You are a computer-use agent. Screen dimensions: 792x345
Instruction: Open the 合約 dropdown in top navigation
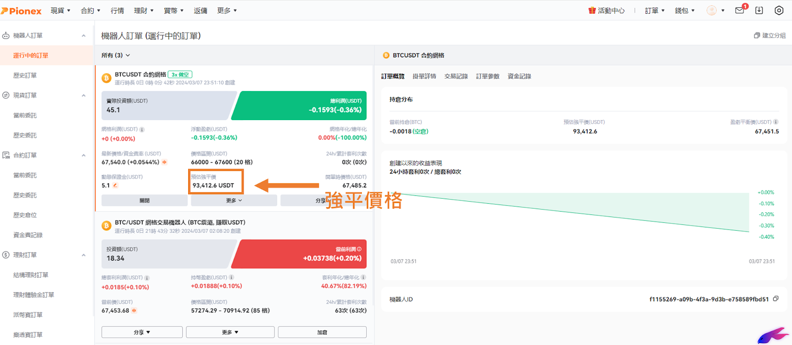pos(91,10)
